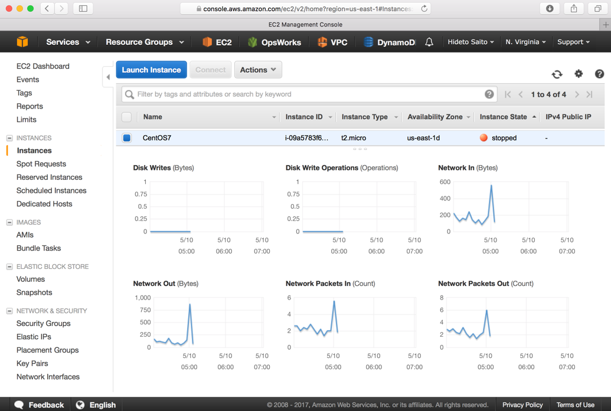Image resolution: width=611 pixels, height=411 pixels.
Task: Open the Privacy Policy link
Action: [x=522, y=405]
